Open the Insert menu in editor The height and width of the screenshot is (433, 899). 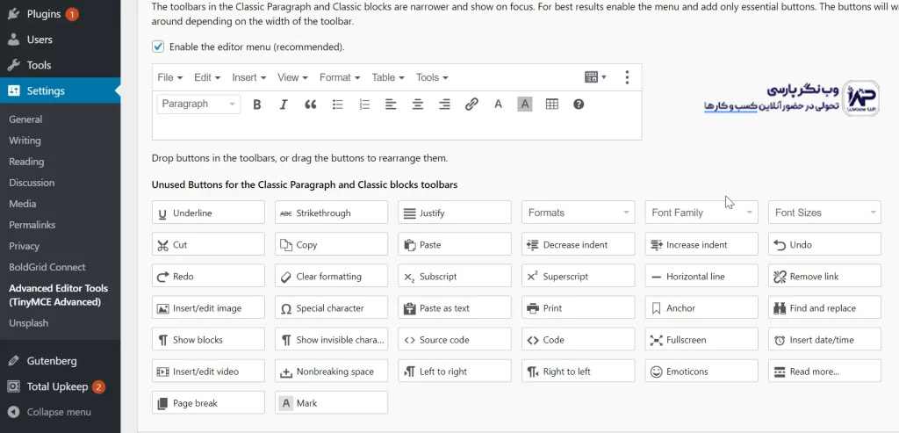click(248, 77)
